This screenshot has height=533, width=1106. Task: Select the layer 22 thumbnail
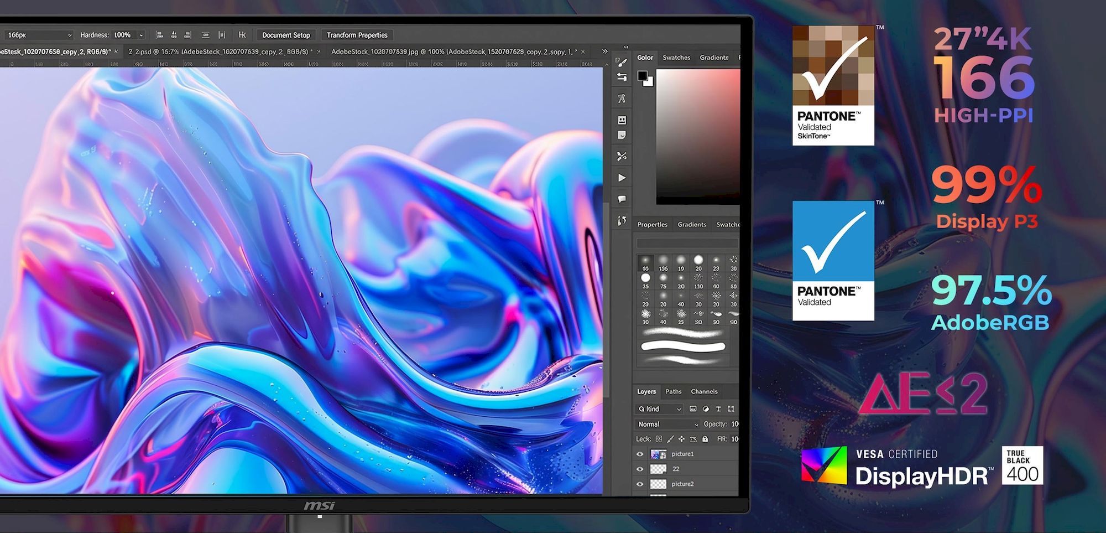pos(658,469)
